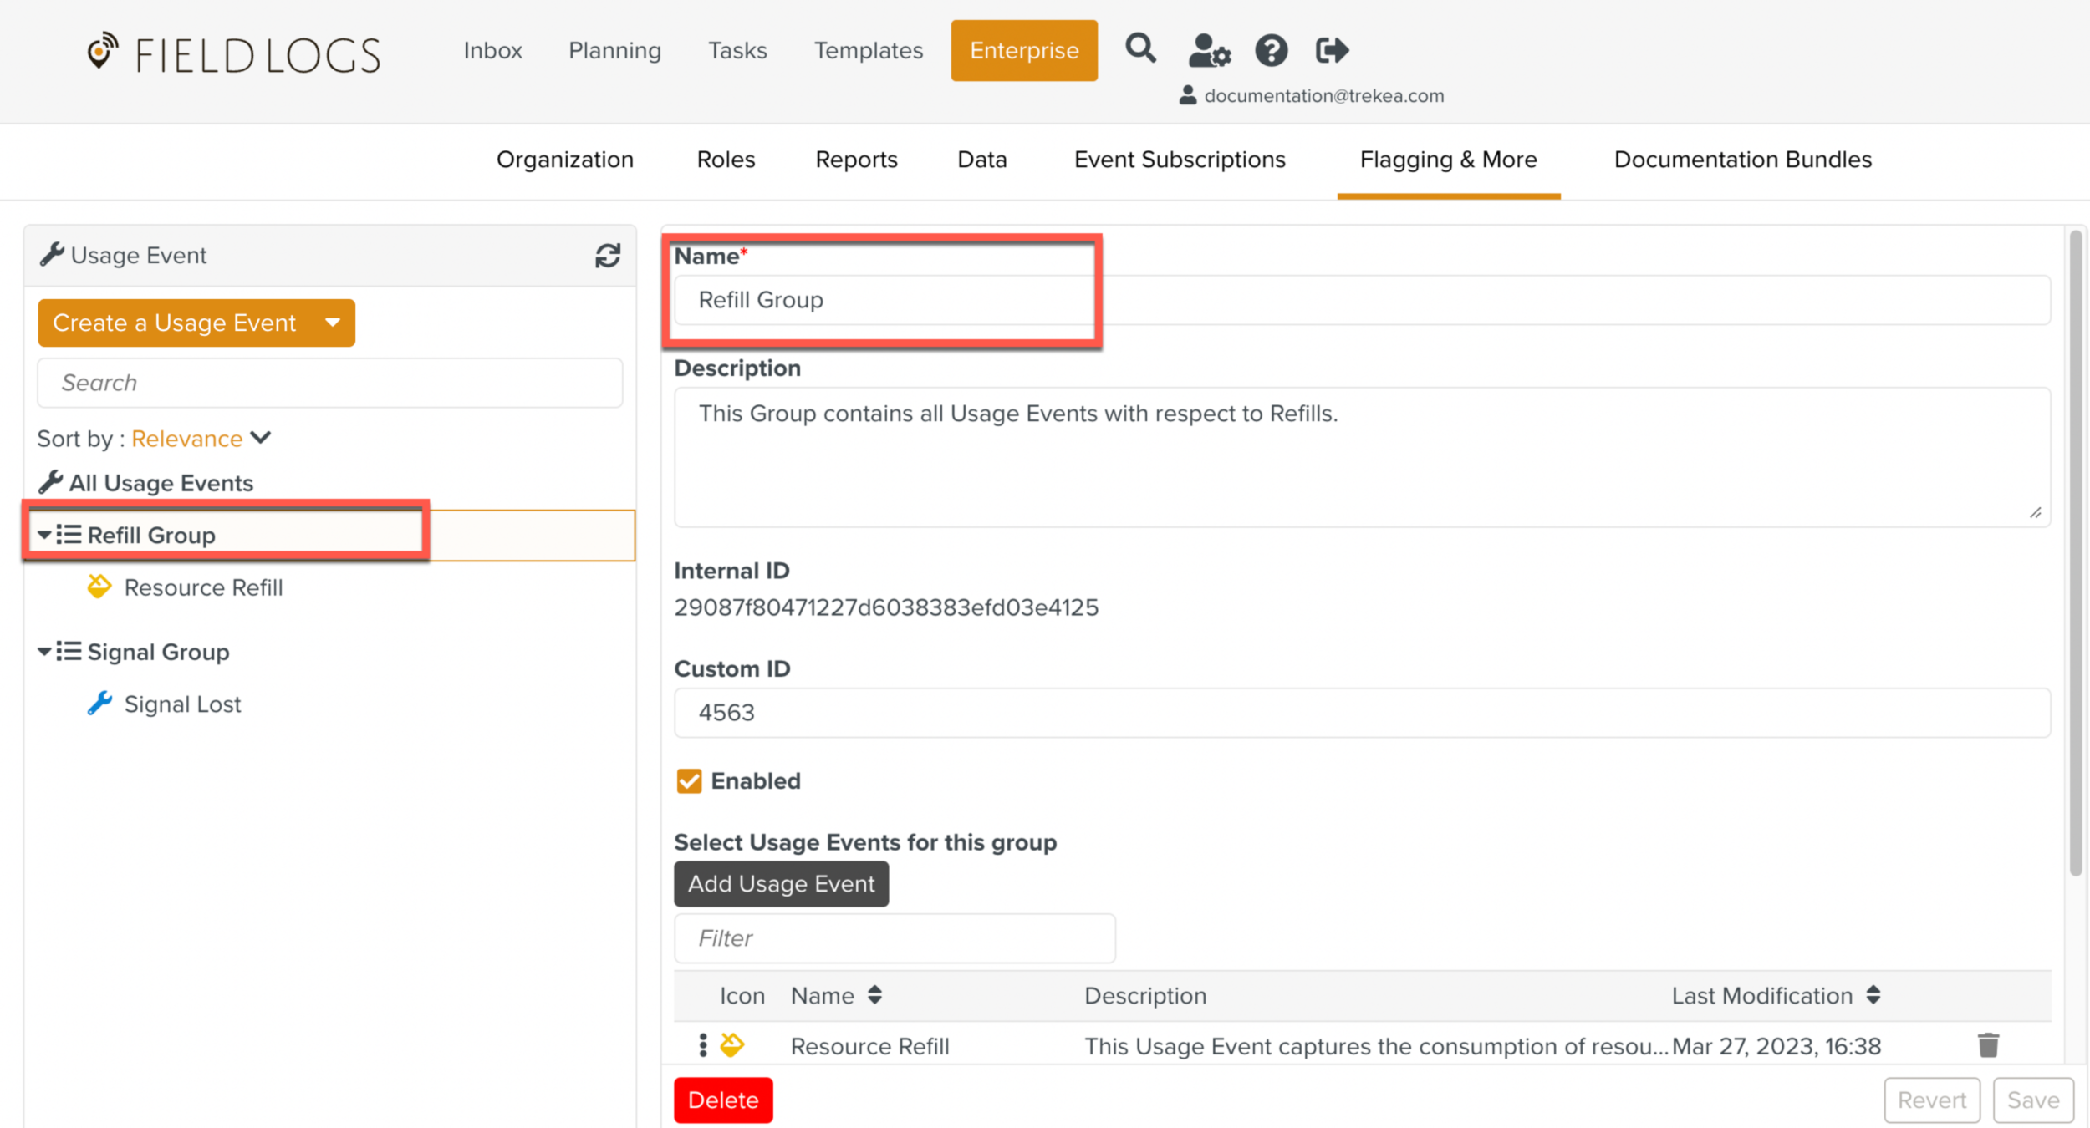Screen dimensions: 2090x1128
Task: Click Resource Refill row drag handle dots
Action: pyautogui.click(x=702, y=1045)
